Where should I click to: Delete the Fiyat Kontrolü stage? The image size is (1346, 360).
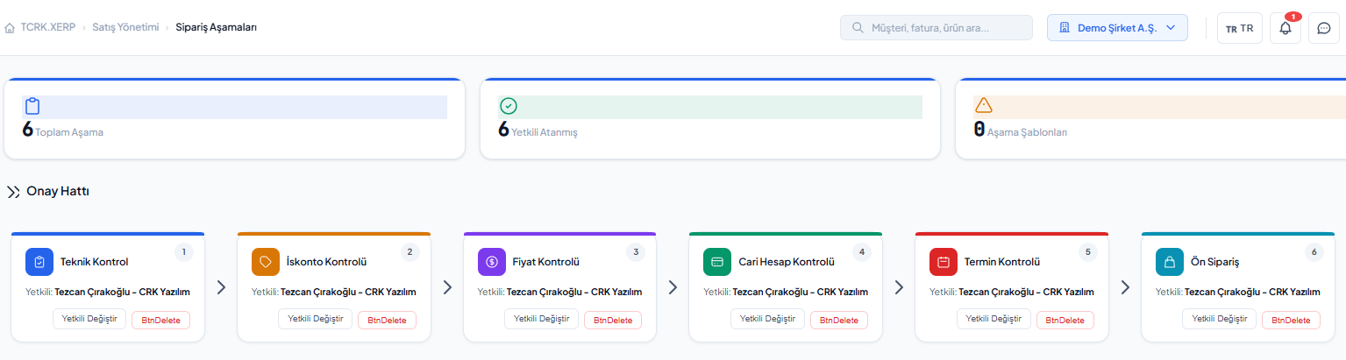tap(613, 320)
